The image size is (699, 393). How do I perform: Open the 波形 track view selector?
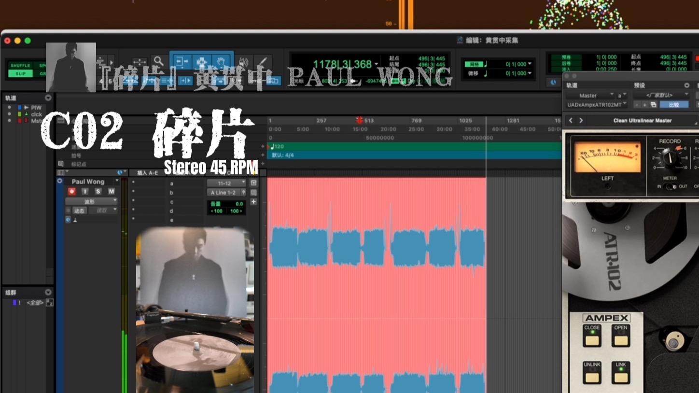[x=91, y=201]
